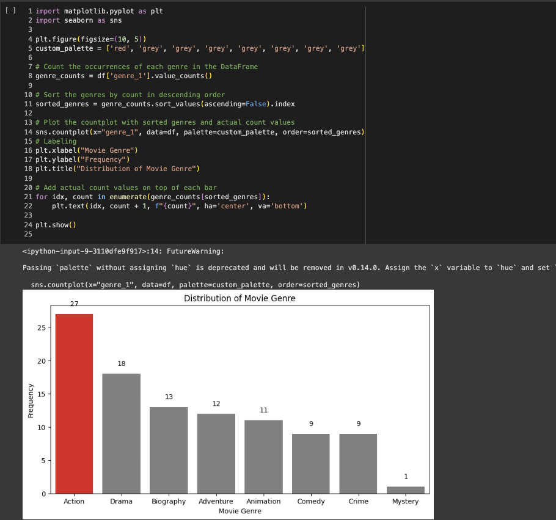The image size is (556, 520).
Task: Select the '# Add actual count values' comment
Action: [x=126, y=188]
